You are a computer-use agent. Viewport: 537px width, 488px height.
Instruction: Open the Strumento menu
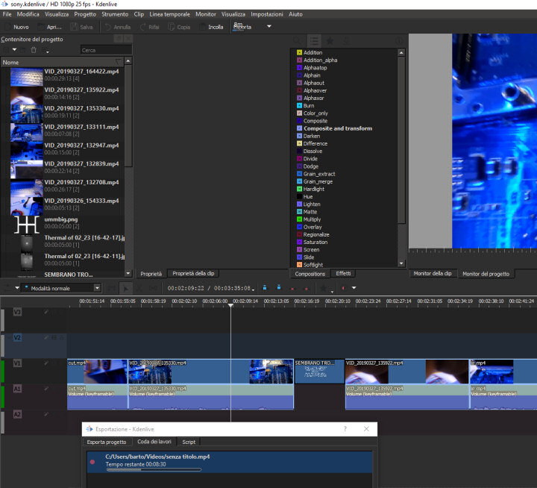115,14
